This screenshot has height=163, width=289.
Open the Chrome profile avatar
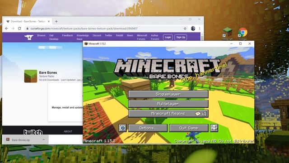click(x=193, y=29)
